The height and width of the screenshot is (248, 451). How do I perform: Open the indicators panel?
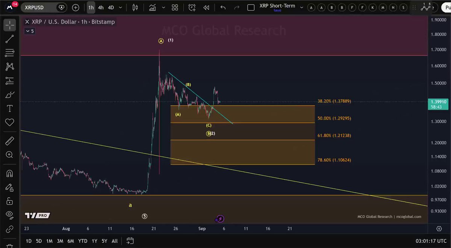coord(152,8)
